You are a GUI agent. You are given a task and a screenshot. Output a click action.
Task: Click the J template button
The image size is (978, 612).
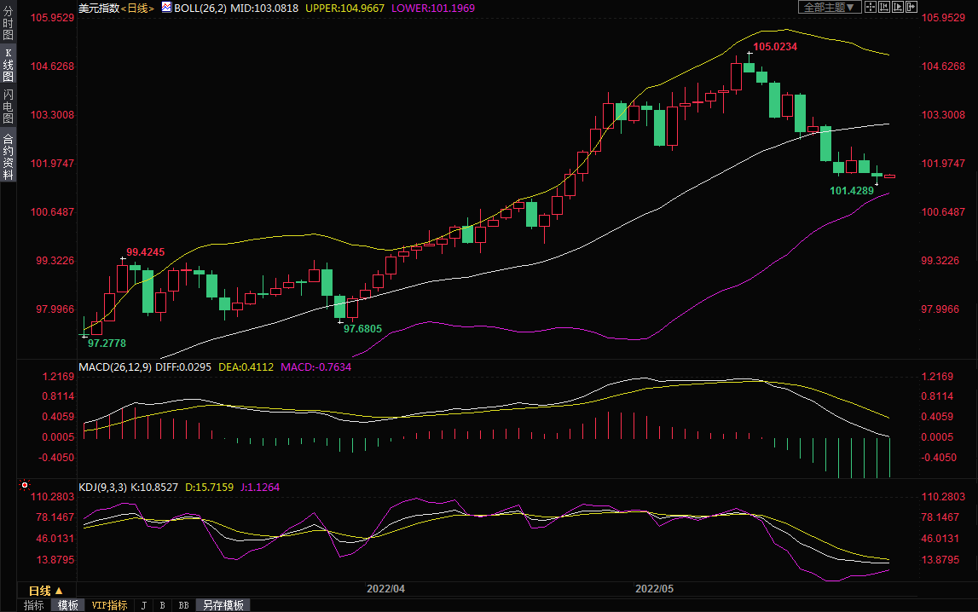click(x=144, y=605)
